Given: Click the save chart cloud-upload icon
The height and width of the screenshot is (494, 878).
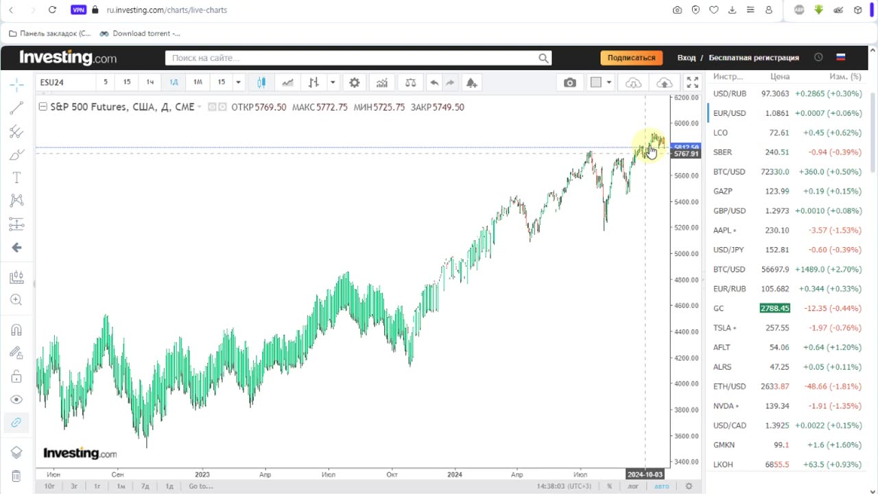Looking at the screenshot, I should (x=664, y=82).
